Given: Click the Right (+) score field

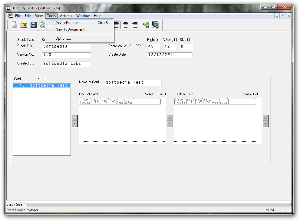Looking at the screenshot, I should click(154, 47).
